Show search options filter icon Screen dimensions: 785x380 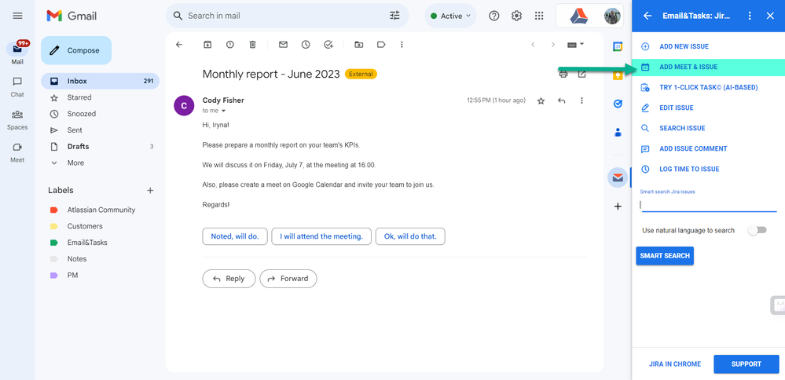tap(395, 16)
